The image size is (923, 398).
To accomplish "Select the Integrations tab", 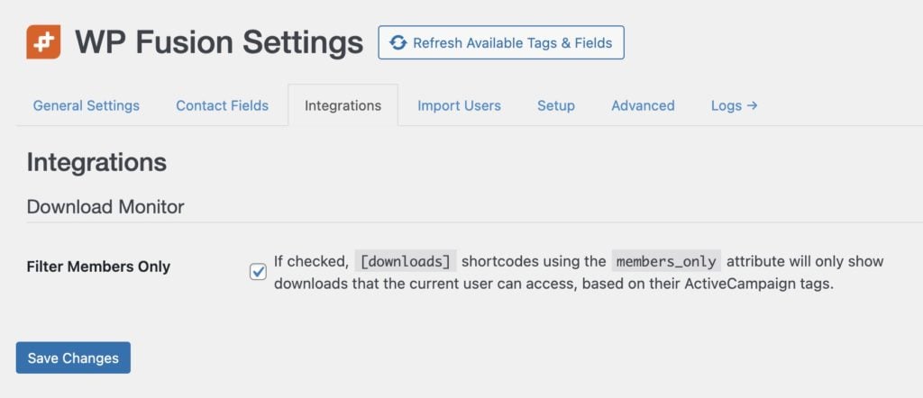I will point(343,106).
